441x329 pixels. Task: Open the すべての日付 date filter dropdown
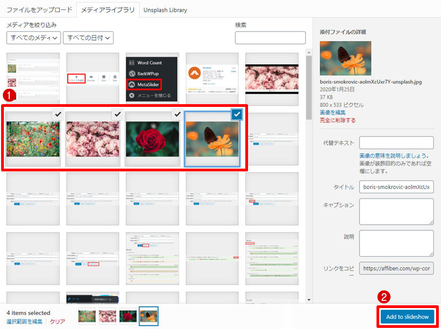88,37
